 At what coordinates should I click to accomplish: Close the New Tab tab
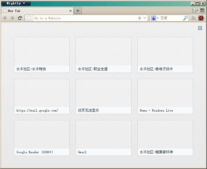(71, 11)
